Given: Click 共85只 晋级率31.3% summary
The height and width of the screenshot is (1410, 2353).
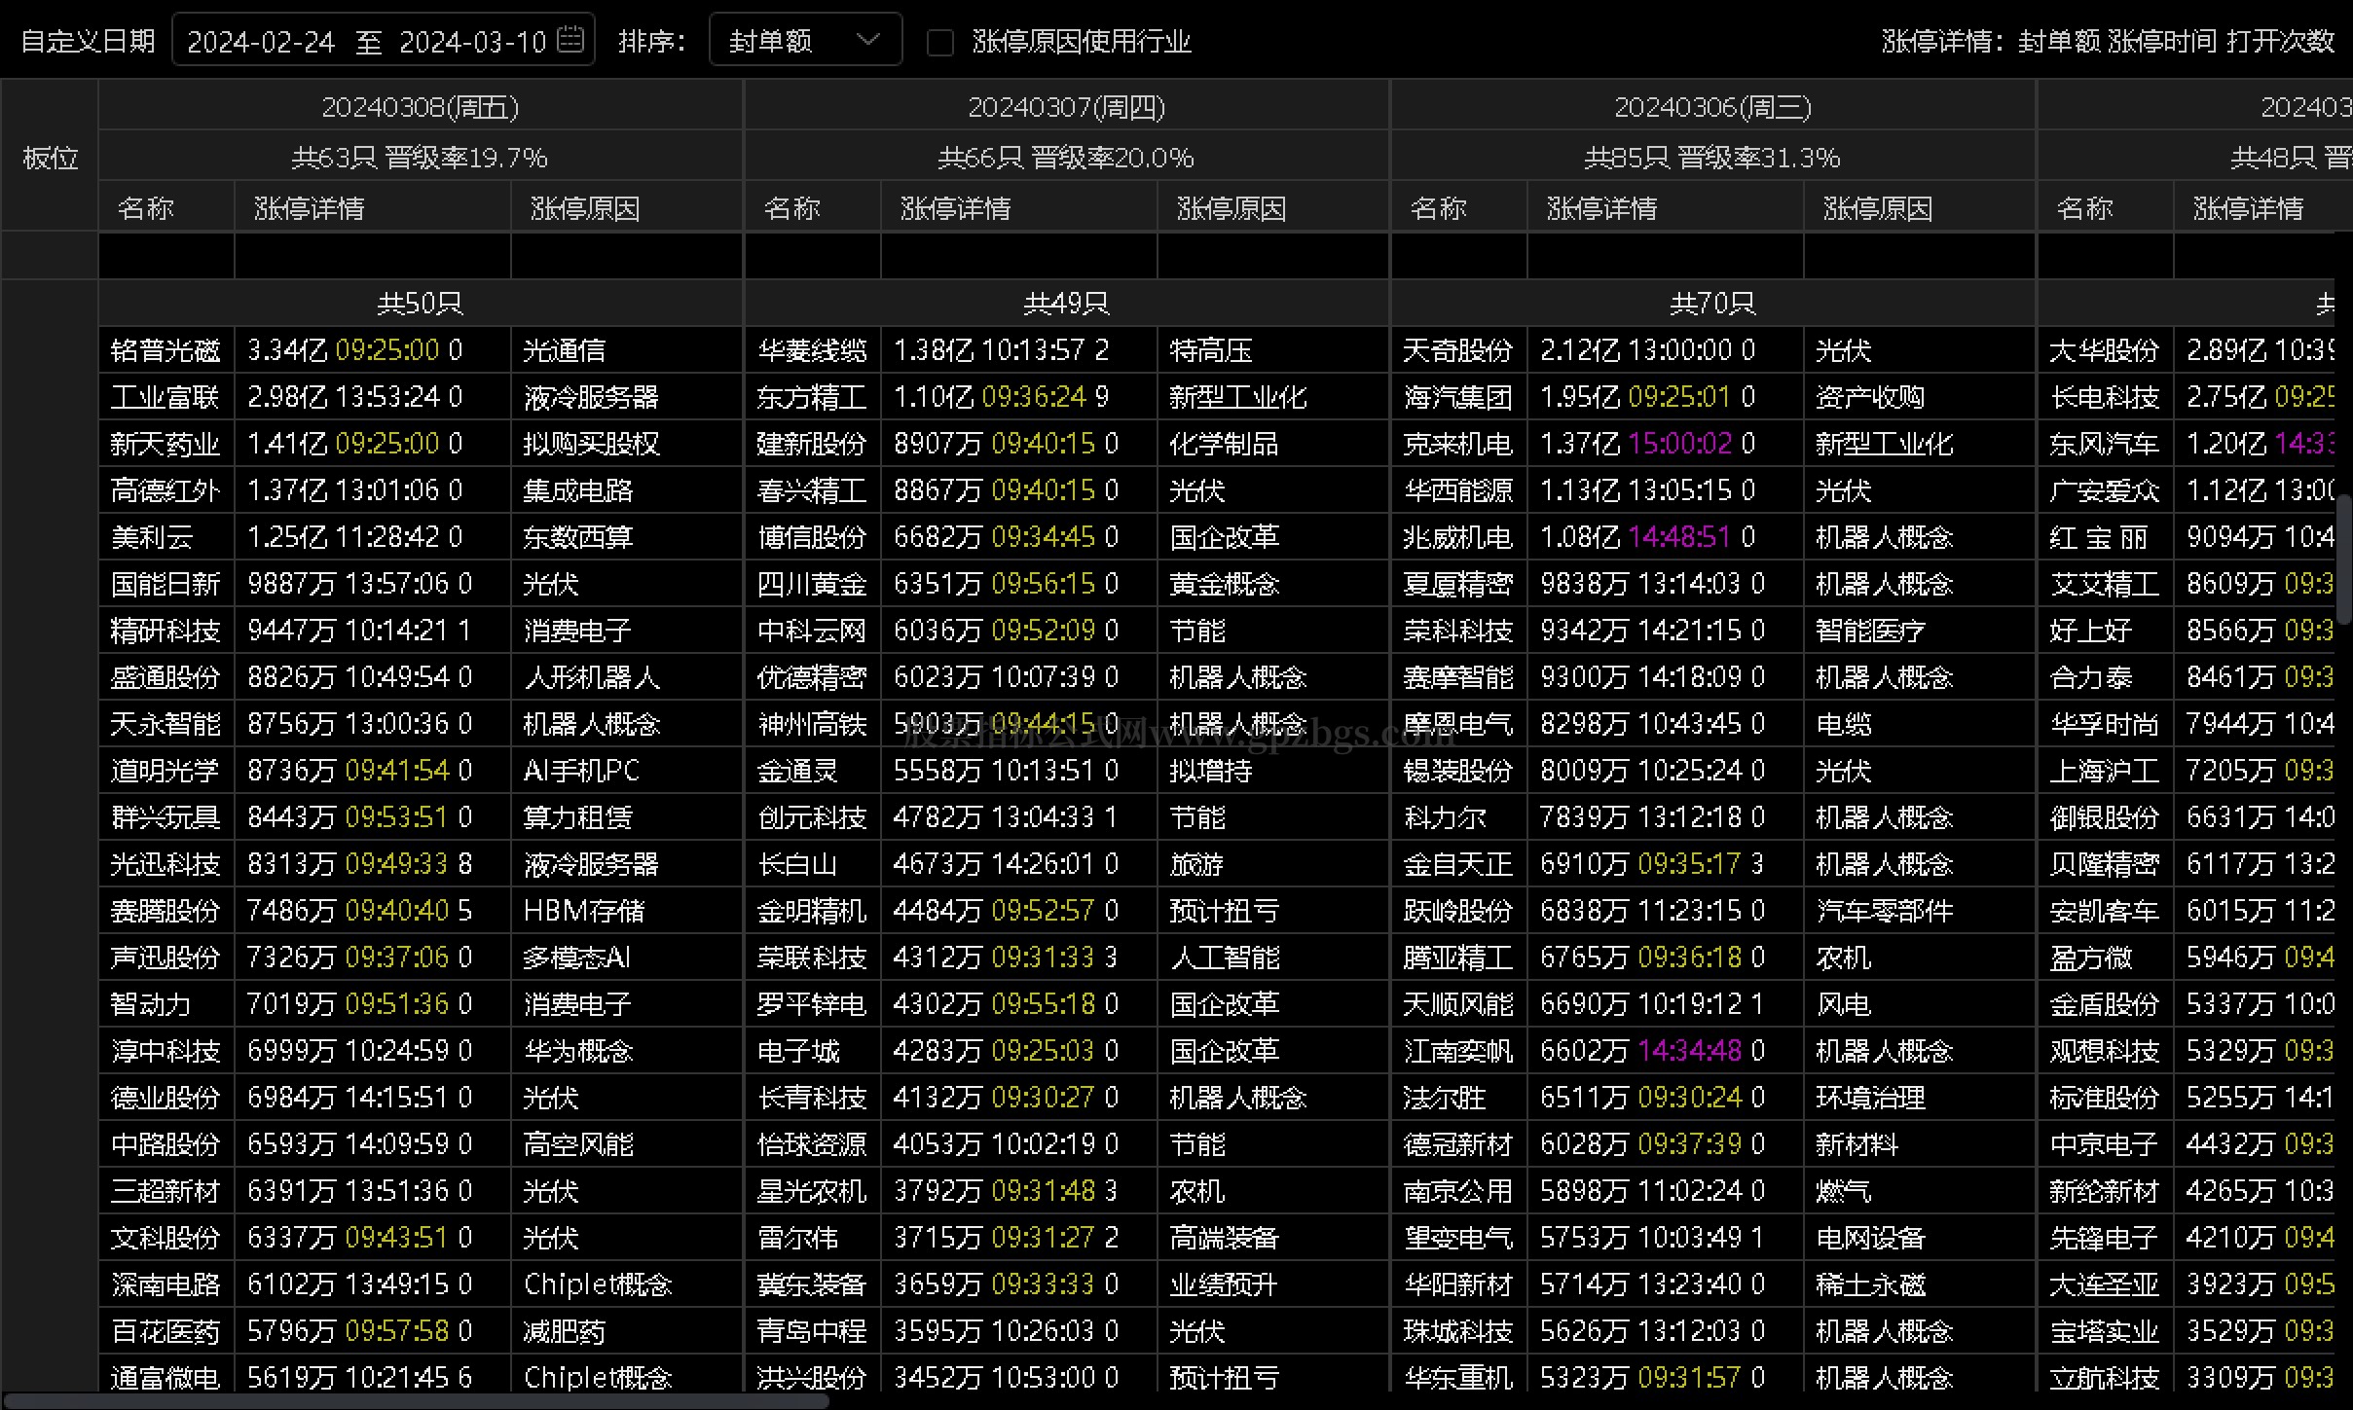Looking at the screenshot, I should point(1712,157).
